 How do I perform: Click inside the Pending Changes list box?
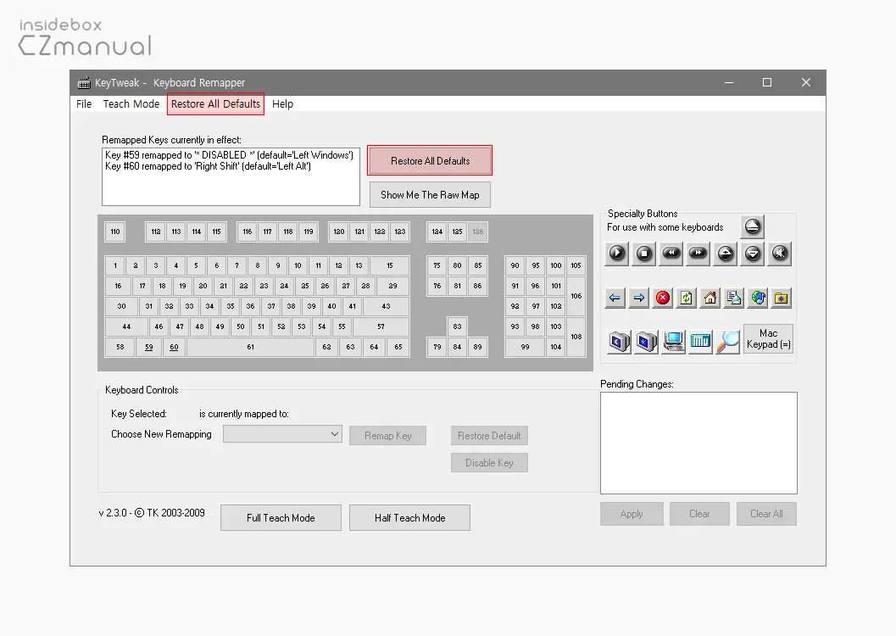point(698,443)
